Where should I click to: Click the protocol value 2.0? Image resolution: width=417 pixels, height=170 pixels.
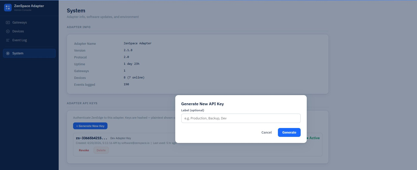(126, 57)
